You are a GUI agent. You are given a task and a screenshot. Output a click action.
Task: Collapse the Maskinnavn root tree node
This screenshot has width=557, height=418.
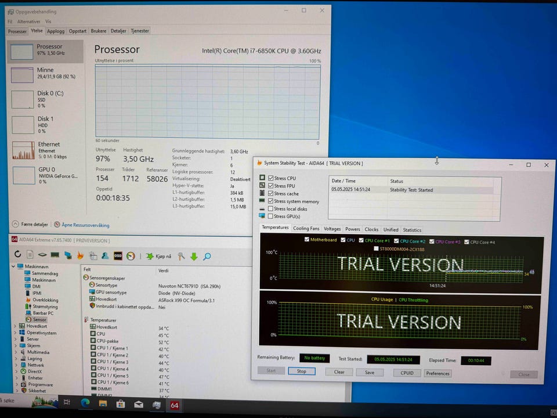tap(14, 266)
